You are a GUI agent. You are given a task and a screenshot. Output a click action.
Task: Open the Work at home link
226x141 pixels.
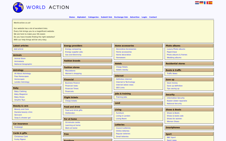pyautogui.click(x=71, y=128)
